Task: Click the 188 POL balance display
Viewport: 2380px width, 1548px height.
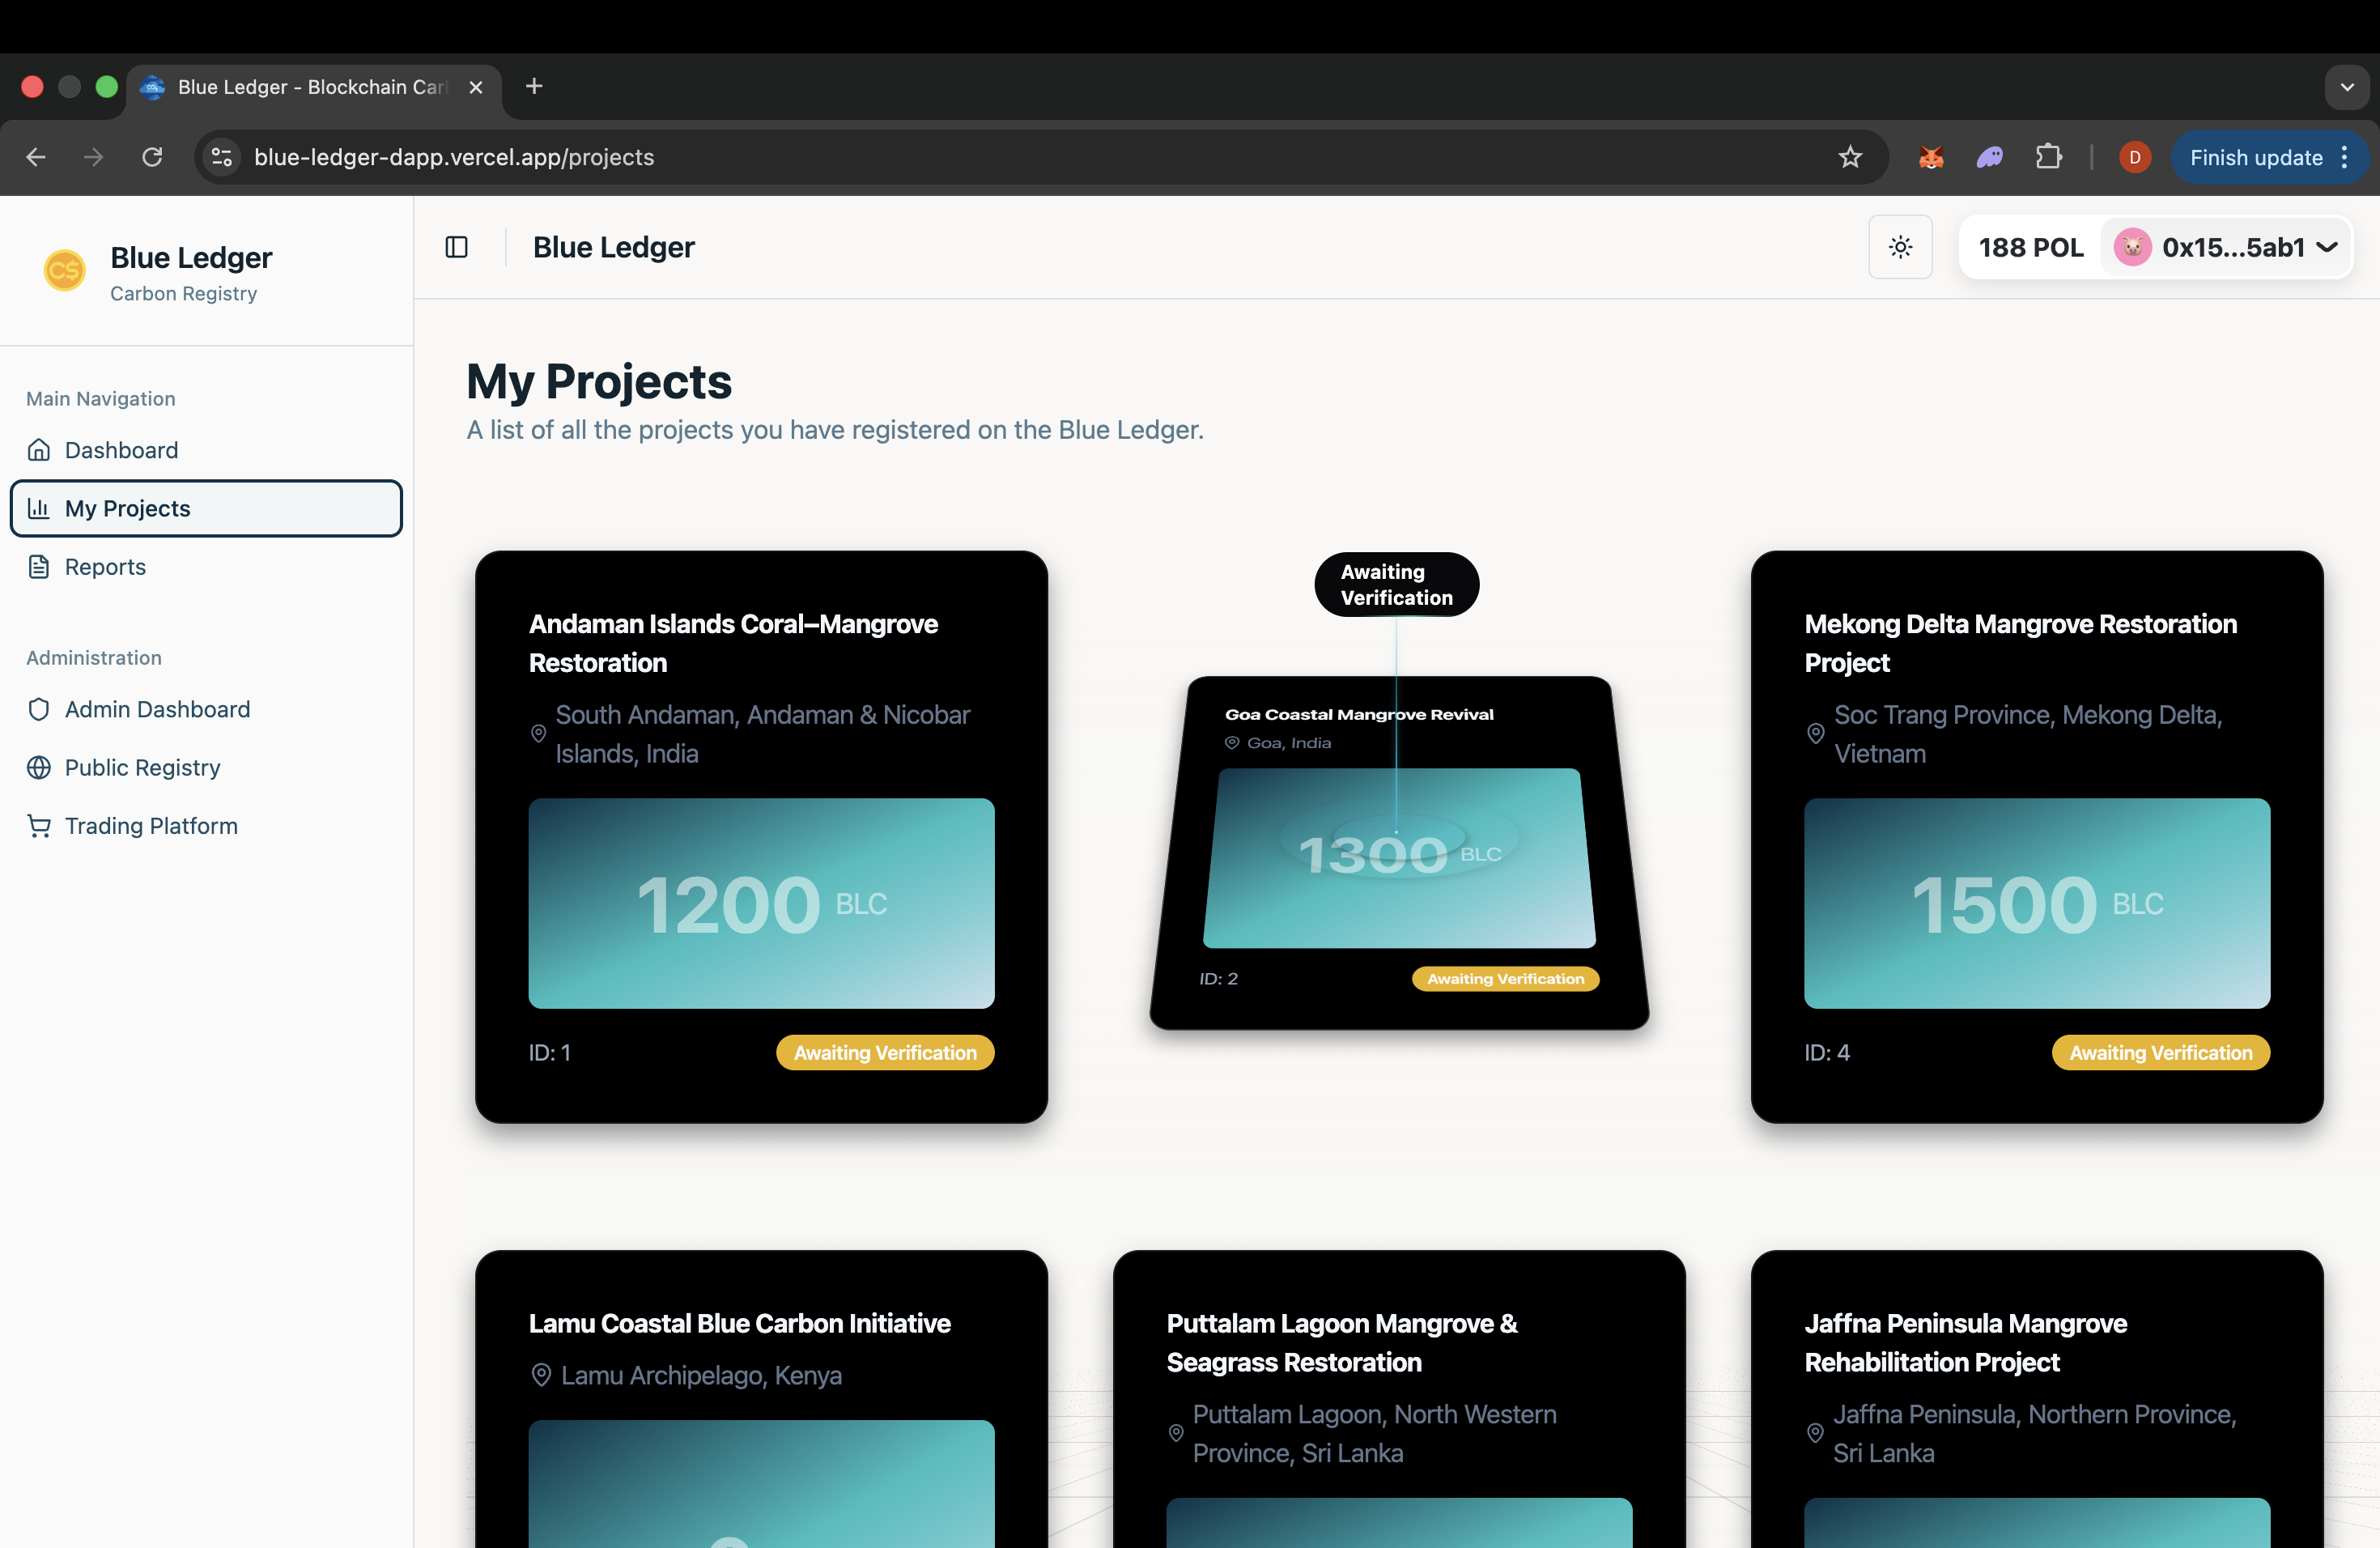Action: (x=2030, y=247)
